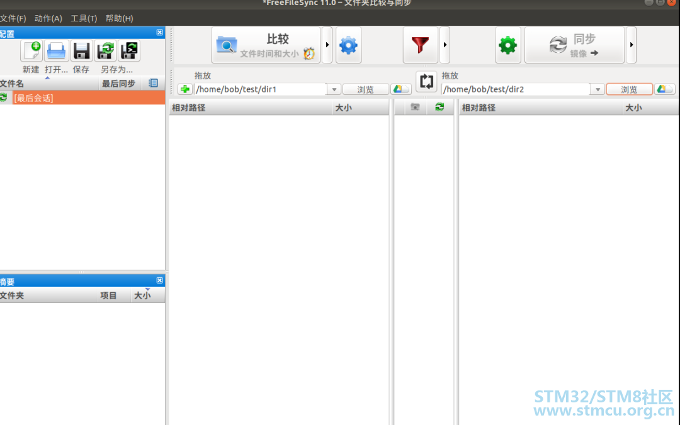This screenshot has width=680, height=425.
Task: Close the 摘要 panel
Action: pyautogui.click(x=159, y=280)
